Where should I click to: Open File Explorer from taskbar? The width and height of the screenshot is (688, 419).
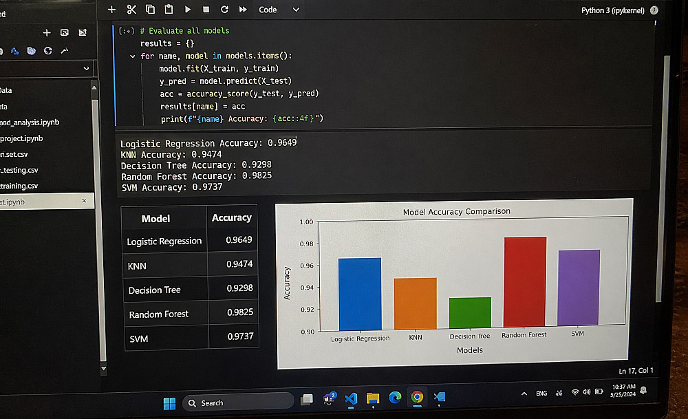pos(373,398)
